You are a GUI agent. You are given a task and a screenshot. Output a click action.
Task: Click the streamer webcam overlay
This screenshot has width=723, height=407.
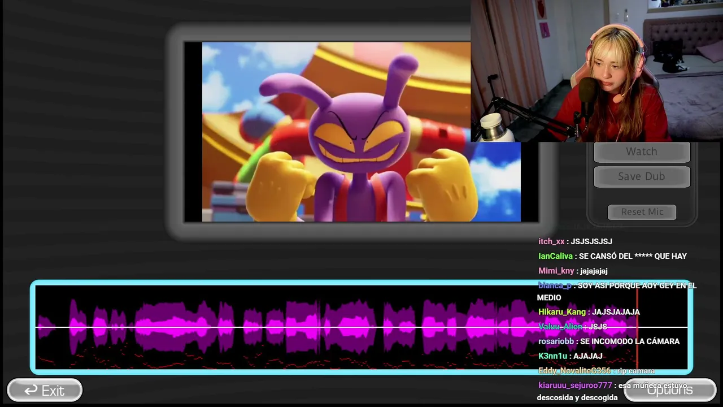(596, 71)
